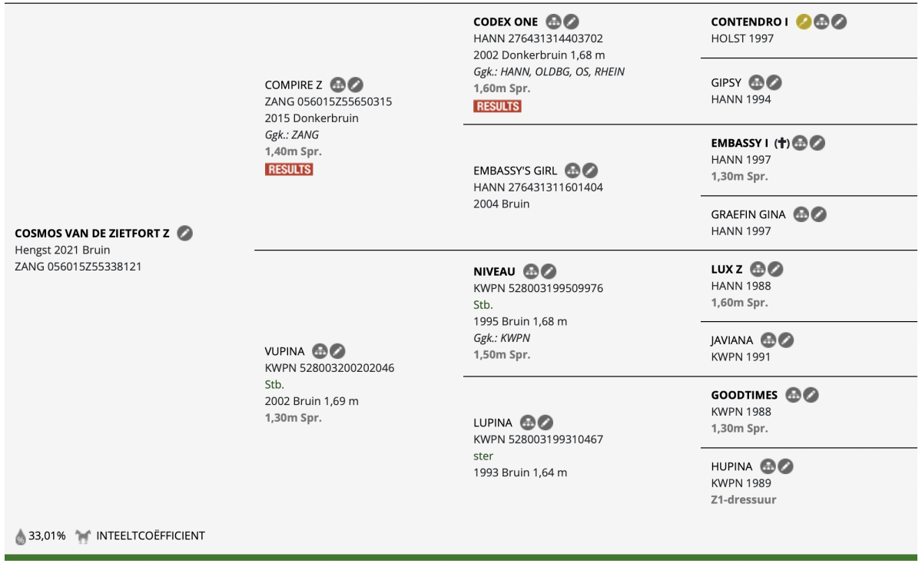922x564 pixels.
Task: Open pedigree tree icon beside LUPINA
Action: [527, 423]
